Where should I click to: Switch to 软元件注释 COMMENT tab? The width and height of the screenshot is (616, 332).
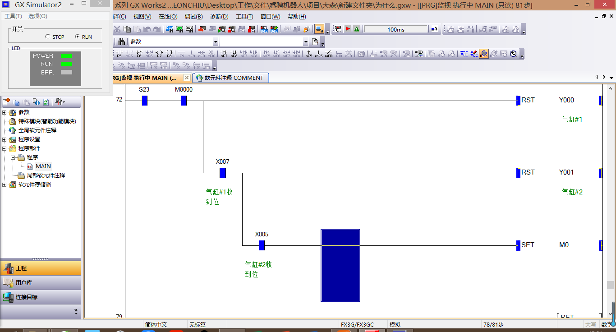230,78
